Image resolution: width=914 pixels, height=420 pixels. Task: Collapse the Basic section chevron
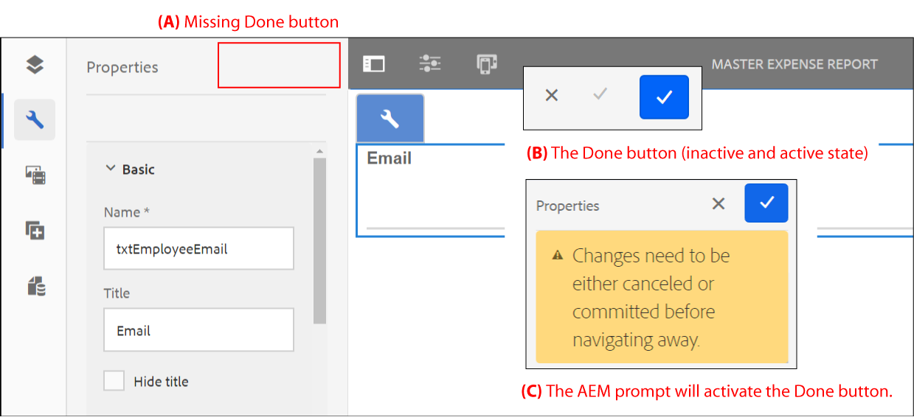pyautogui.click(x=111, y=169)
